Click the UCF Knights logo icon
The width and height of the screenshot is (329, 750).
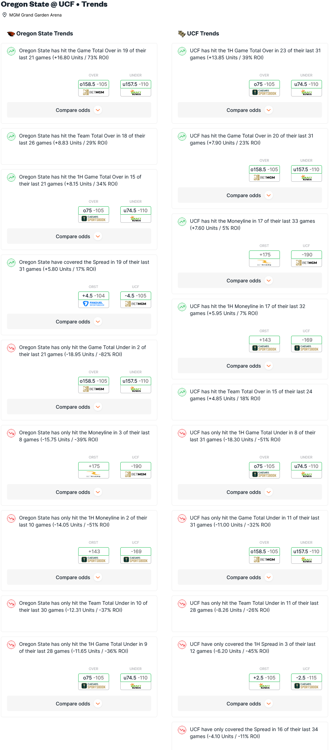pos(182,34)
